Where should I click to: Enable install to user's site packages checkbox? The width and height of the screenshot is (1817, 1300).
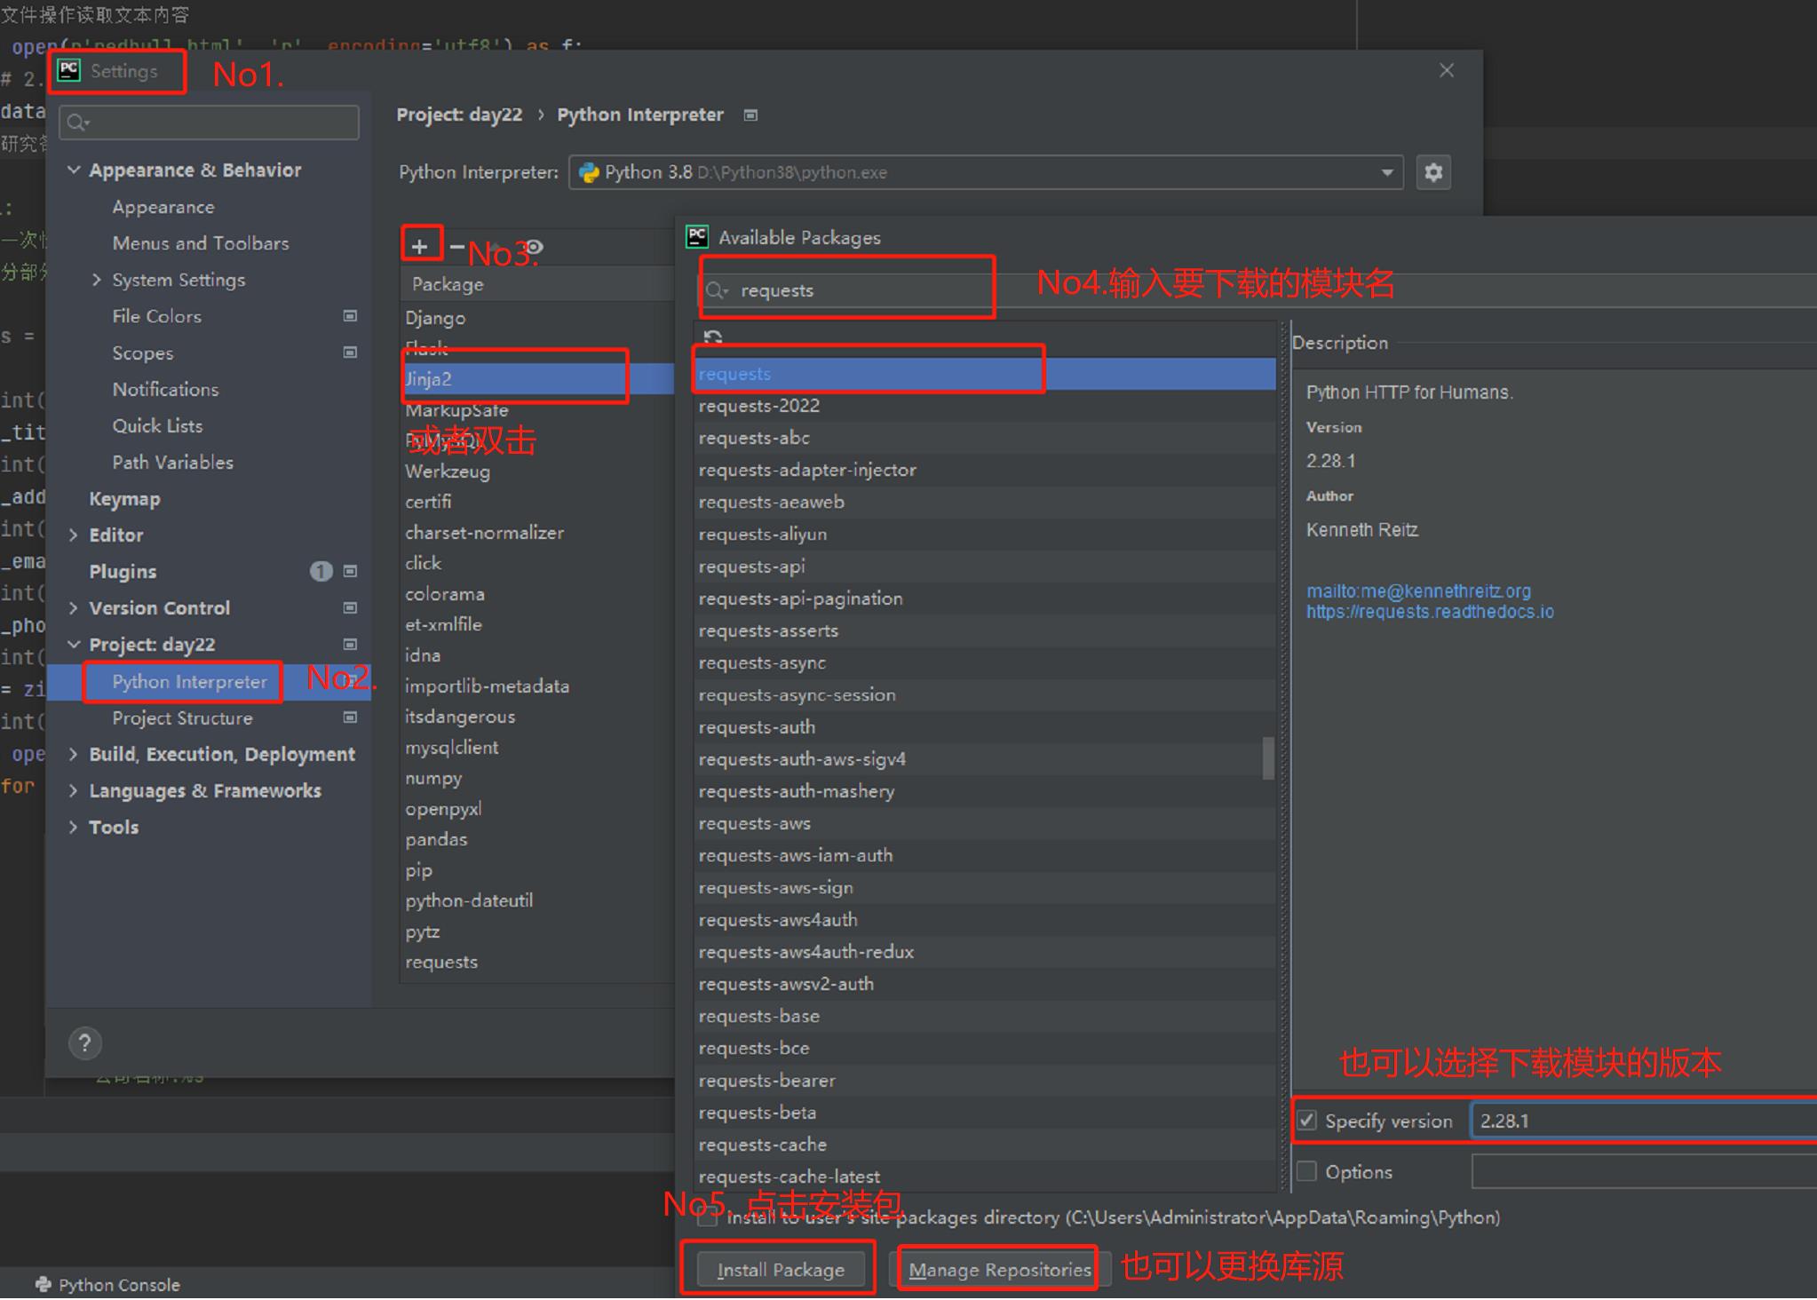pyautogui.click(x=707, y=1217)
